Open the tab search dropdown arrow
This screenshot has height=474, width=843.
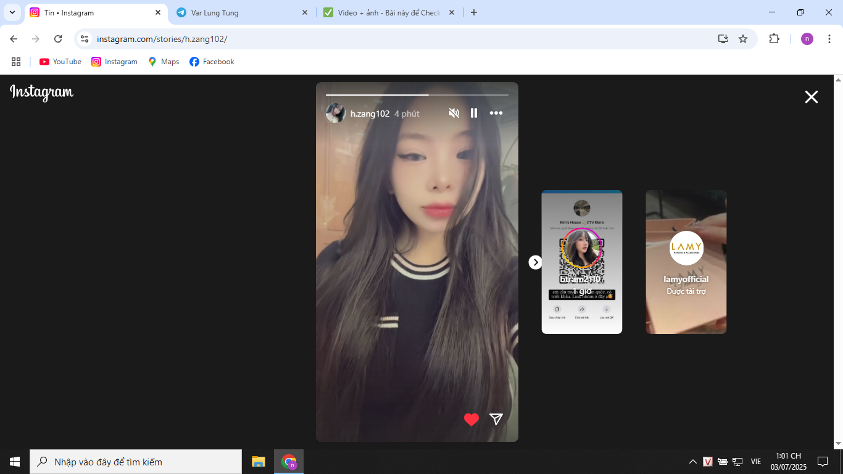[12, 12]
